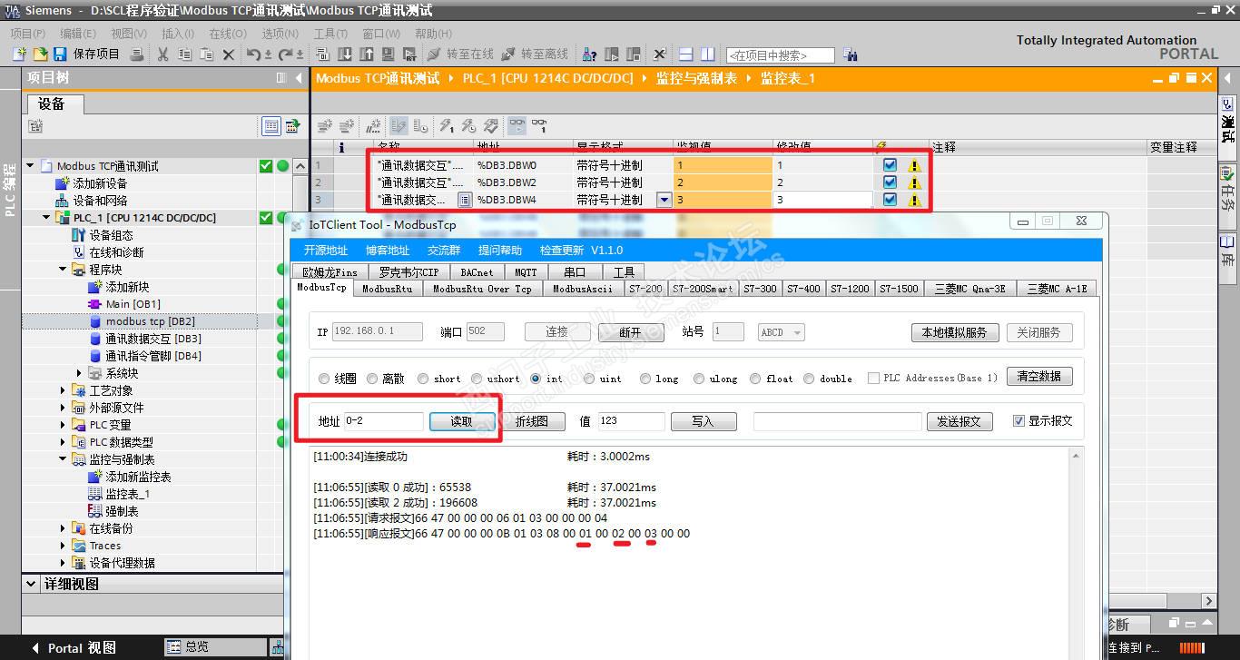1240x660 pixels.
Task: Click the 发送报文 button
Action: [x=960, y=421]
